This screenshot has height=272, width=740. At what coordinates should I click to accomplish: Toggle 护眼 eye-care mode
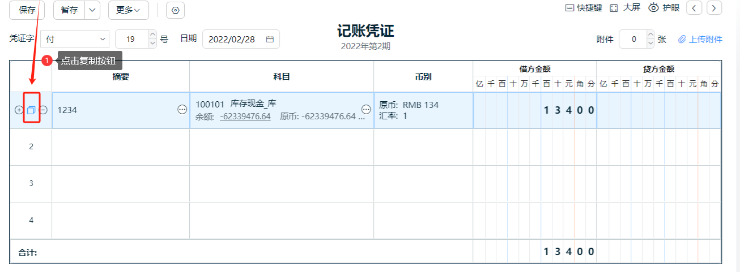664,8
